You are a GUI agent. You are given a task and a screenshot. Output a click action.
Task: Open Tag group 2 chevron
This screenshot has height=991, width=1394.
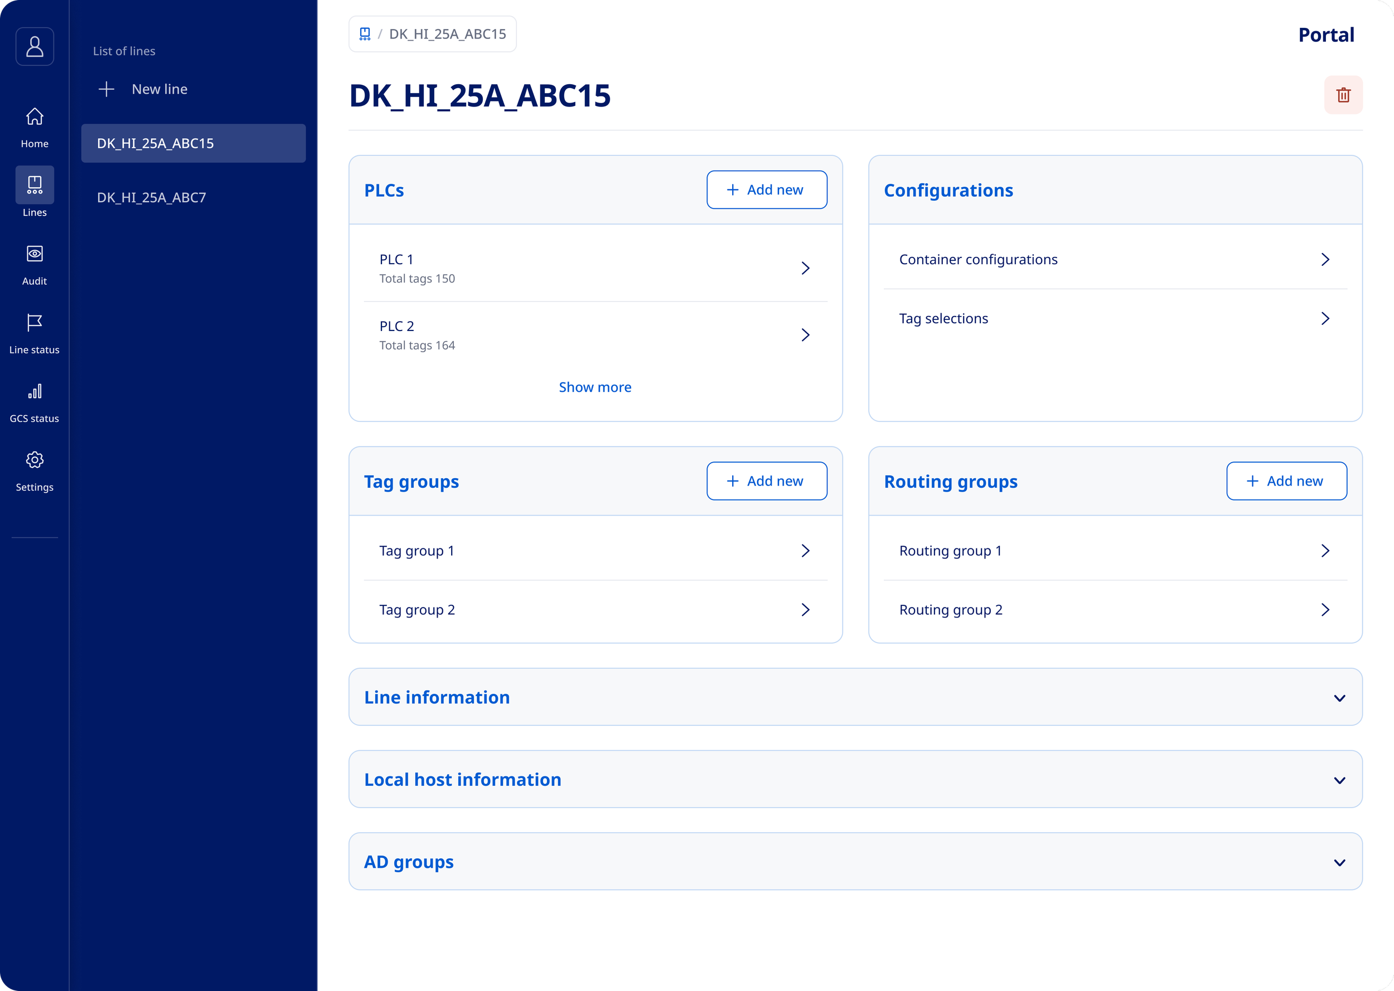(x=805, y=610)
